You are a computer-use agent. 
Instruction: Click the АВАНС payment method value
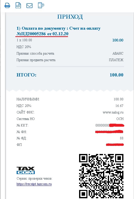point(118,53)
